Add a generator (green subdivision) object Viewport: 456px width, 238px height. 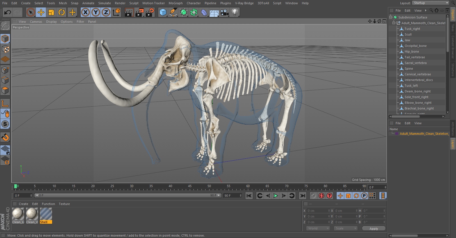[x=184, y=12]
